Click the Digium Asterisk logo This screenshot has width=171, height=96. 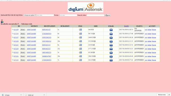[x=85, y=7]
